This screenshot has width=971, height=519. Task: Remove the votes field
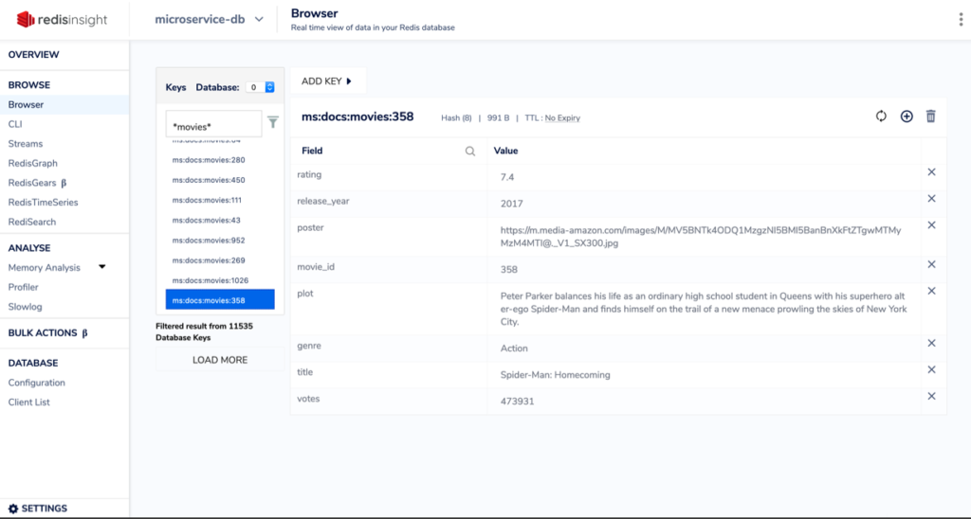(931, 396)
